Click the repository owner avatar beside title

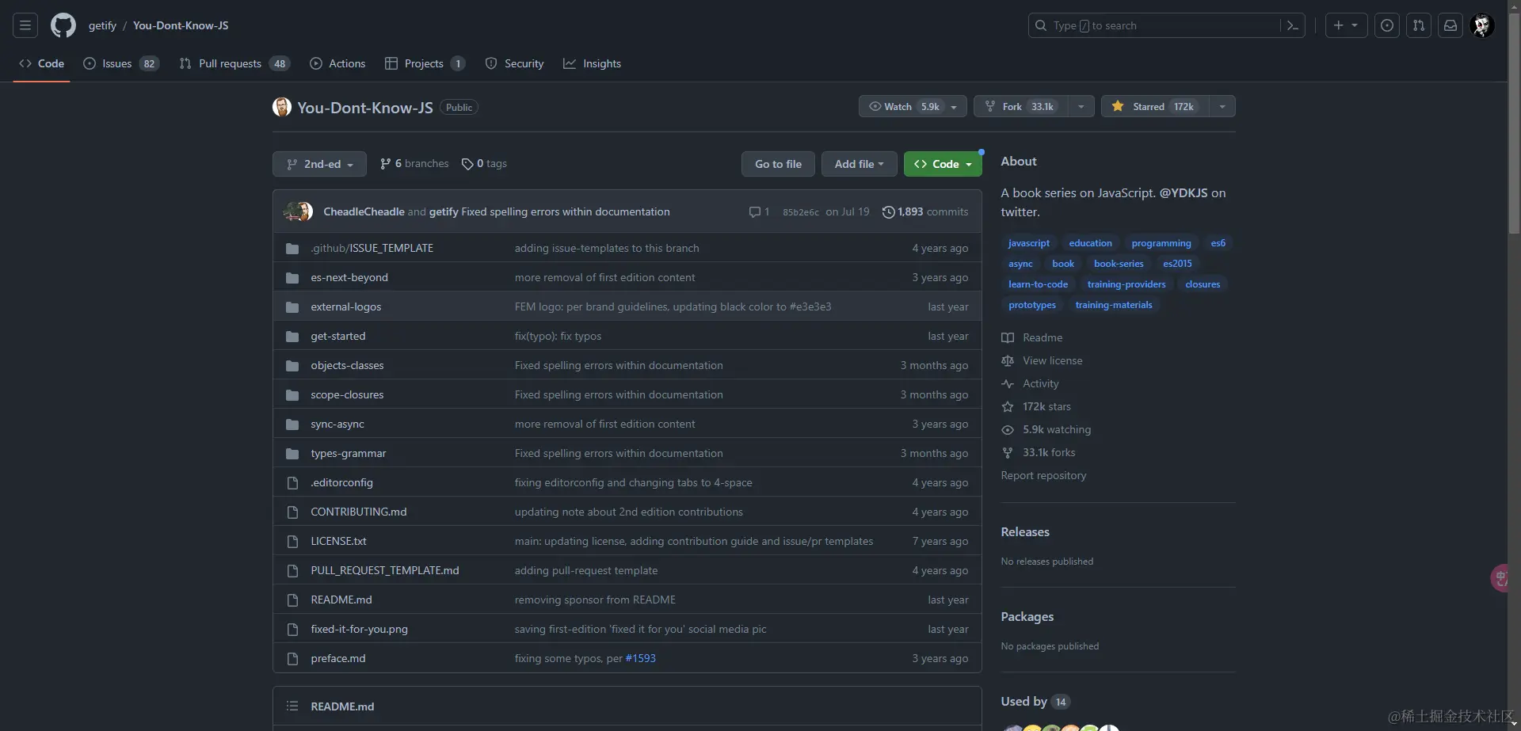pos(282,107)
